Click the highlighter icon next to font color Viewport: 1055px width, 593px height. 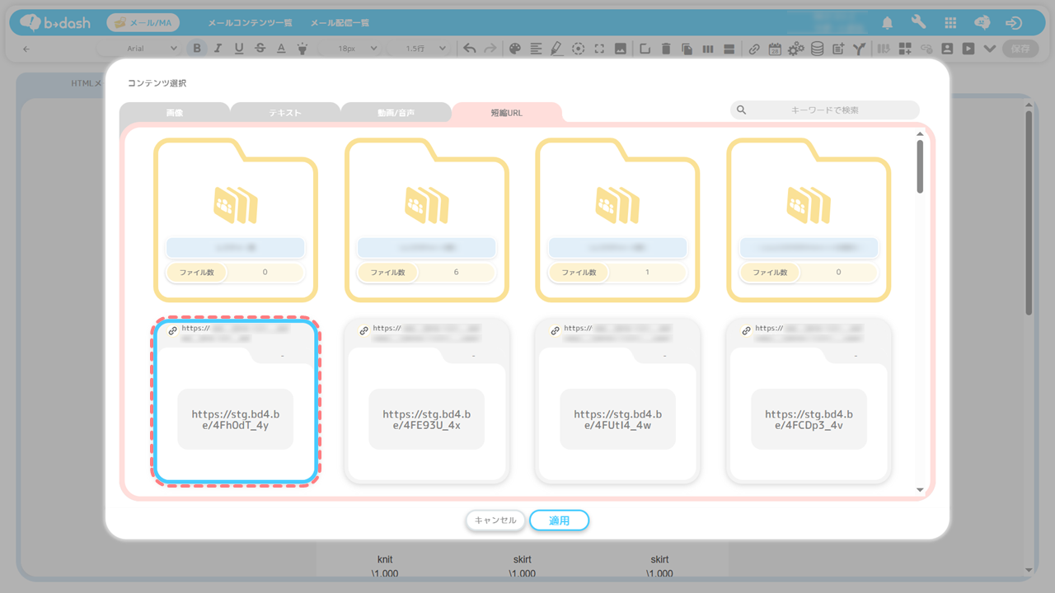pos(302,49)
